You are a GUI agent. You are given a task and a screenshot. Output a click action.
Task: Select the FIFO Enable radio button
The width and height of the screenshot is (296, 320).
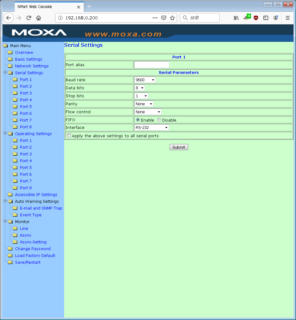point(138,120)
